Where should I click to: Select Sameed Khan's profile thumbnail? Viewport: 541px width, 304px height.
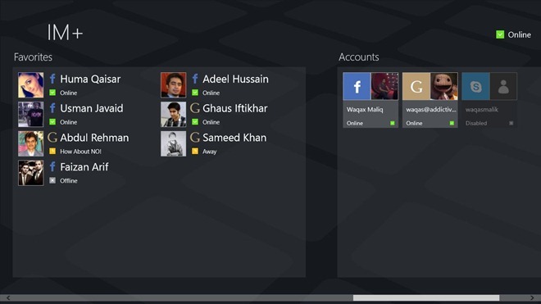173,143
